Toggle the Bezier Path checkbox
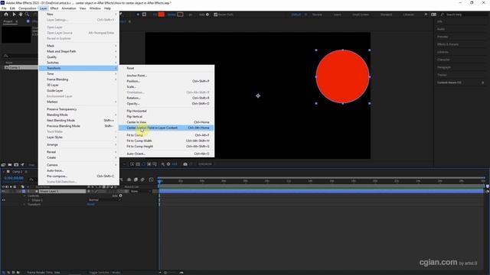Image resolution: width=490 pixels, height=275 pixels. click(216, 15)
